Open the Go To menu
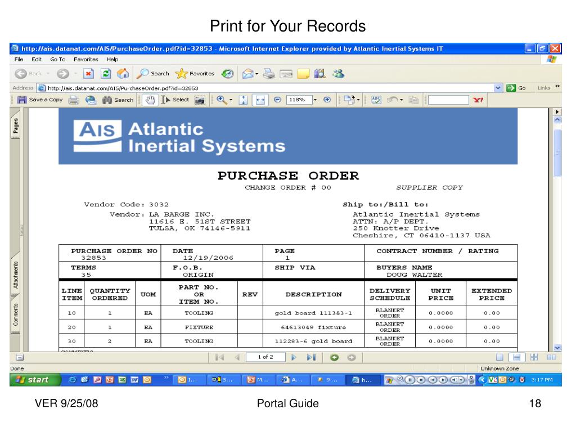This screenshot has width=576, height=432. pyautogui.click(x=58, y=59)
